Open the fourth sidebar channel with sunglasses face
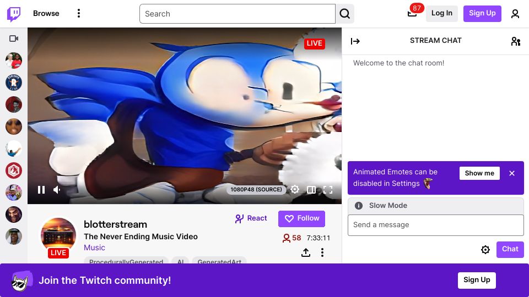Screen dimensions: 529x297 click(x=14, y=127)
